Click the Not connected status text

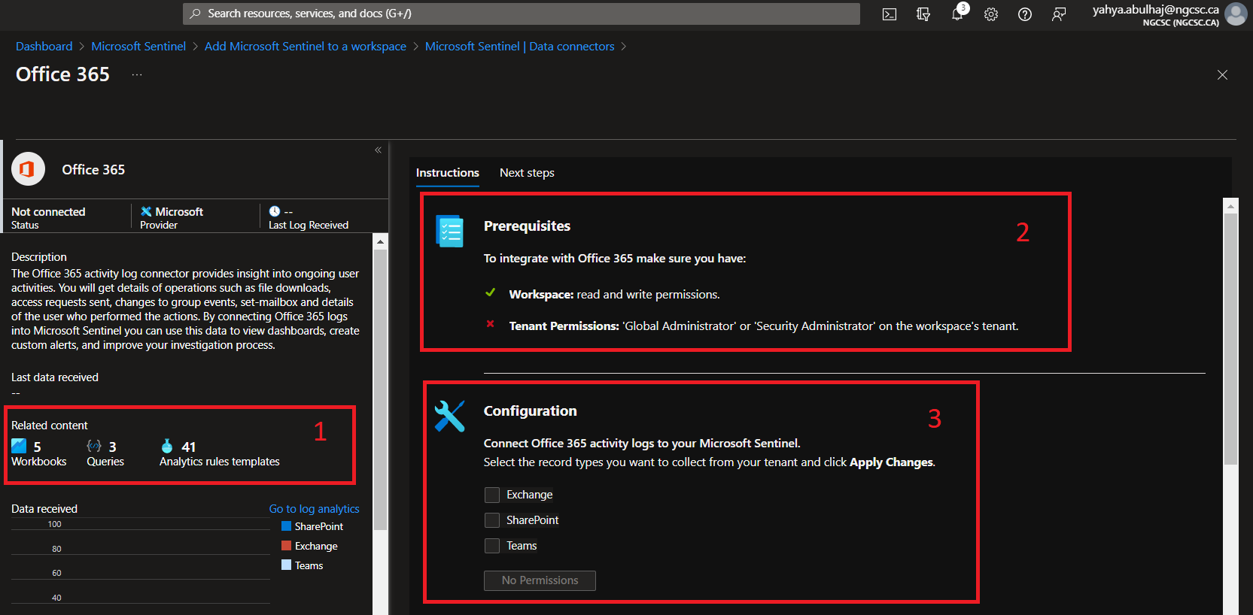click(48, 212)
